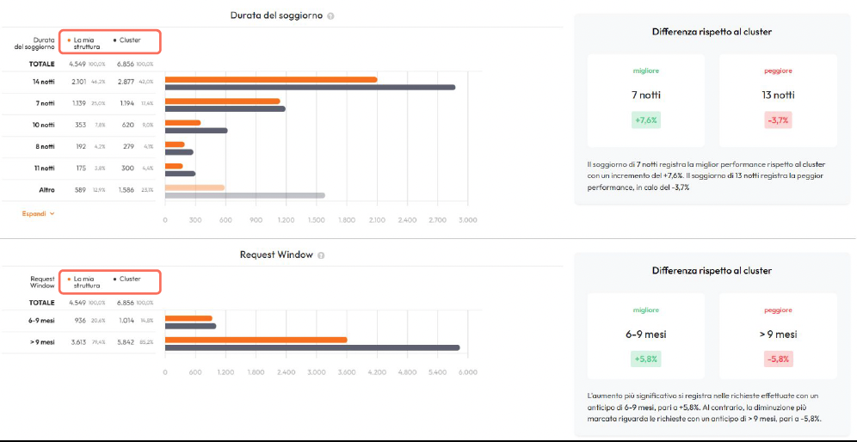Click the Espandi chevron arrow
Image resolution: width=857 pixels, height=442 pixels.
pos(52,213)
